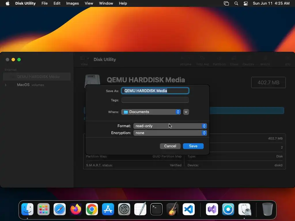Open the Format read-only dropdown
This screenshot has height=221, width=295.
click(170, 126)
